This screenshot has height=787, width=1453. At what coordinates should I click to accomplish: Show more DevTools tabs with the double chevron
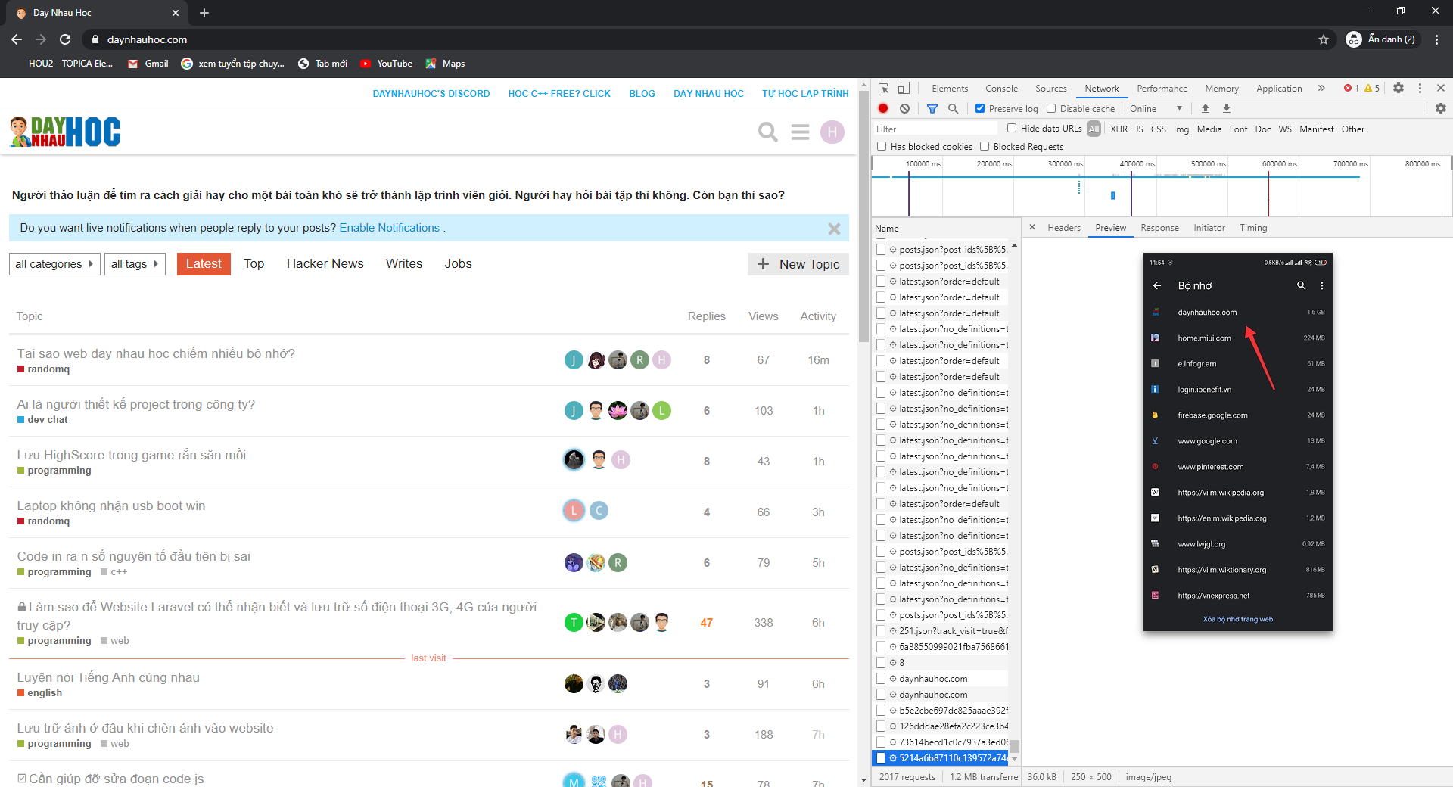point(1321,88)
